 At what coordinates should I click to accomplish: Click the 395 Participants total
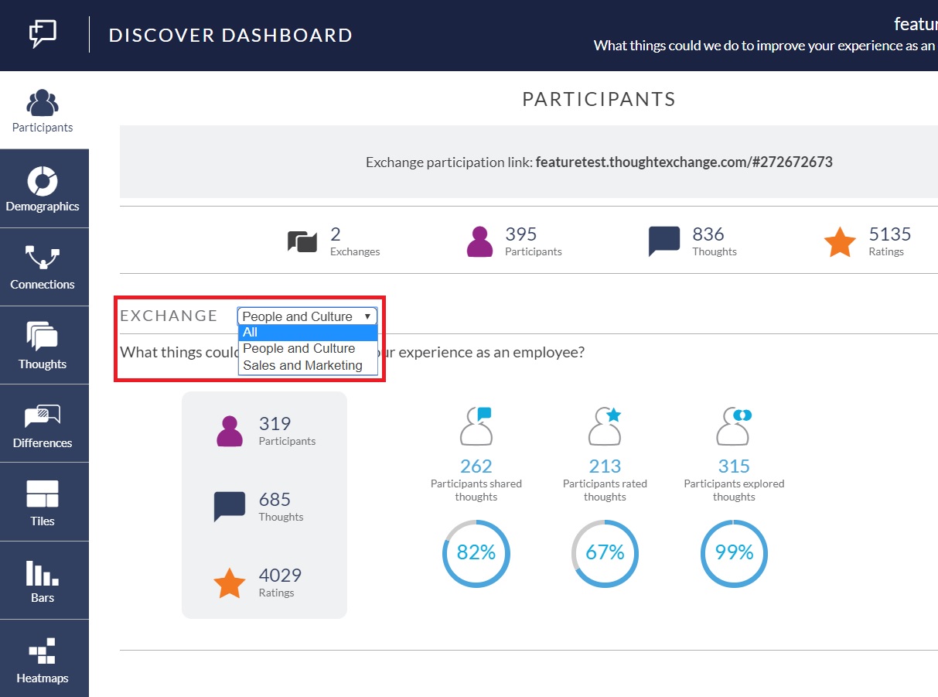coord(533,241)
